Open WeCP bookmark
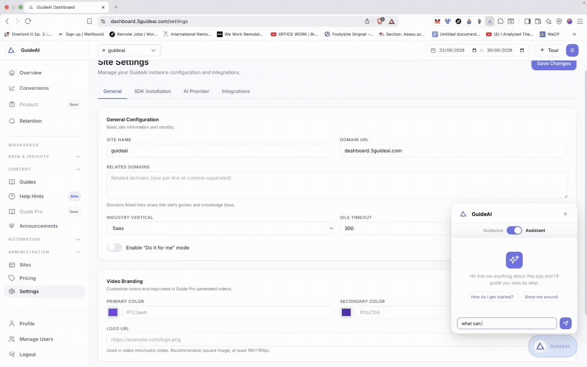Viewport: 587px width, 367px height. (x=550, y=34)
